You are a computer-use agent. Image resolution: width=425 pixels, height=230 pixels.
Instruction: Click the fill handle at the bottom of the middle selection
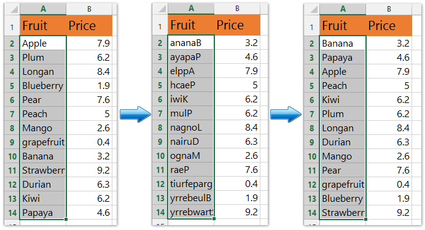(214, 218)
